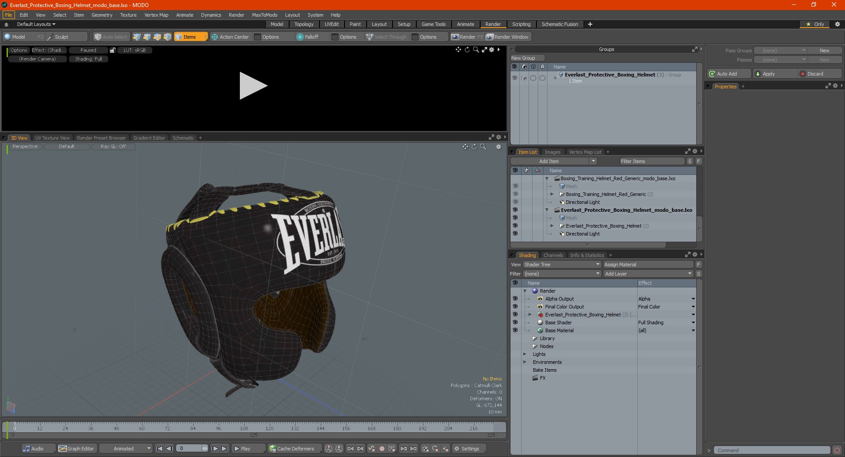Screen dimensions: 845x457
Task: Start the render preview with large play arrow
Action: pyautogui.click(x=253, y=86)
